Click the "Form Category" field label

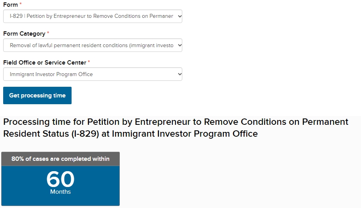point(24,34)
